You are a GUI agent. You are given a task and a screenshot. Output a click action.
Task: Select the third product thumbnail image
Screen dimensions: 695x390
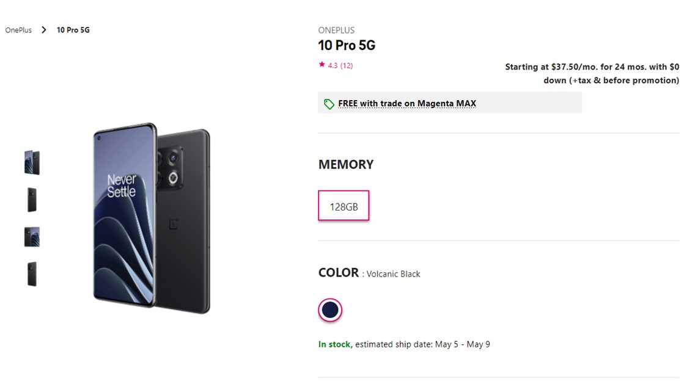(32, 237)
